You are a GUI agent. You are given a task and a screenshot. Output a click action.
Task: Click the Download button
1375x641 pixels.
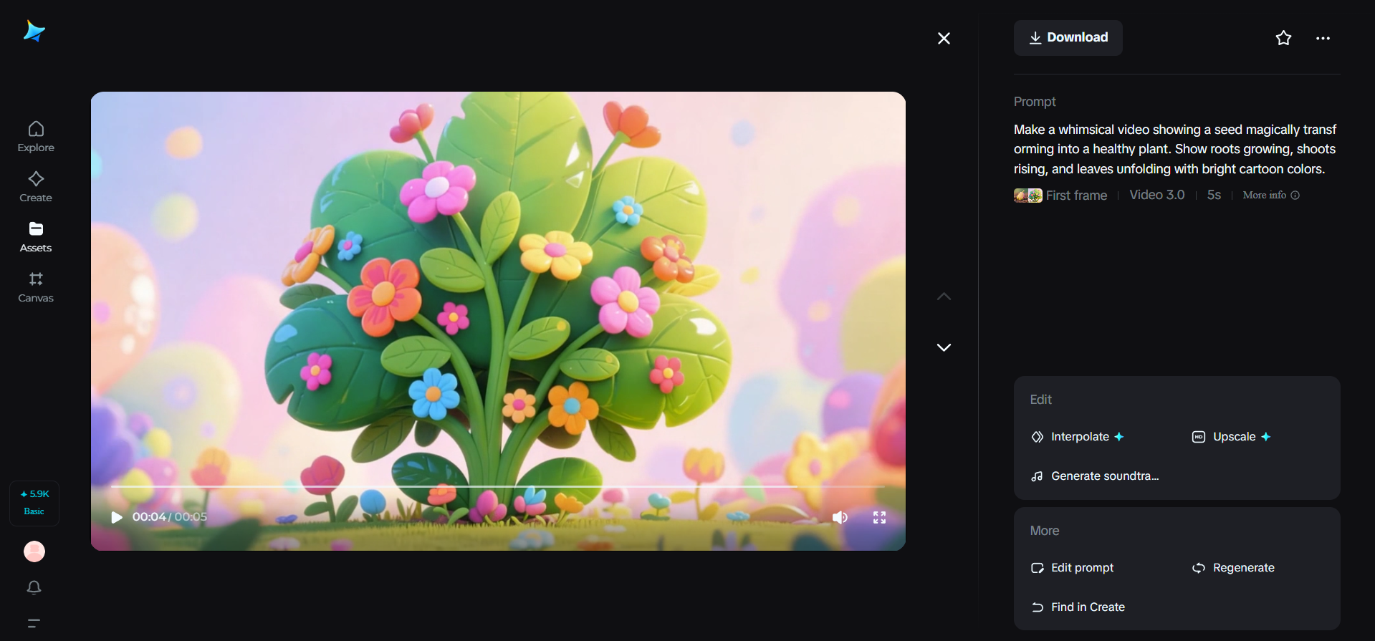pos(1068,38)
